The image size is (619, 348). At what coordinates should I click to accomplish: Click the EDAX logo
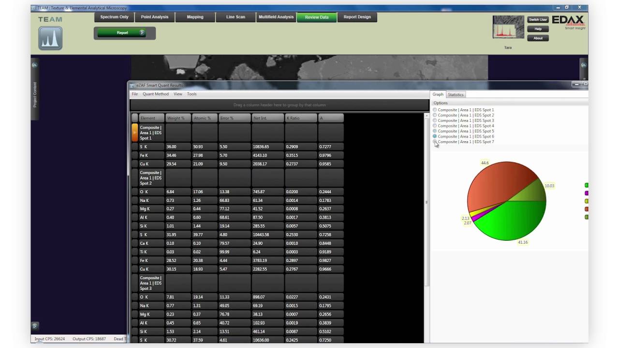click(568, 21)
